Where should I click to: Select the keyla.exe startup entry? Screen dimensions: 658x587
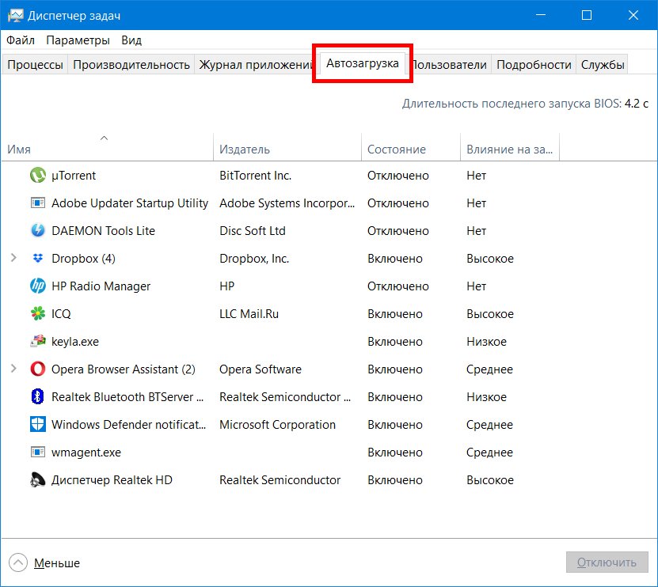75,342
